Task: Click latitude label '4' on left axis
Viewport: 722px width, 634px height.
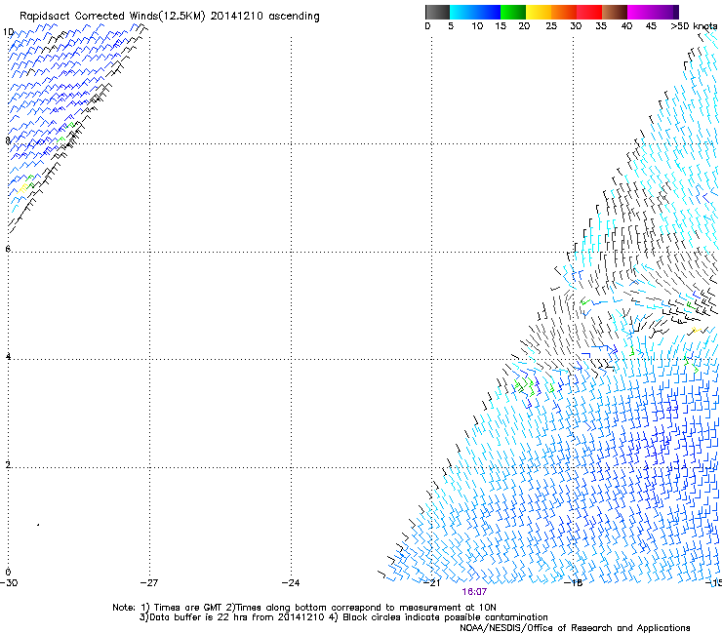Action: (x=8, y=357)
